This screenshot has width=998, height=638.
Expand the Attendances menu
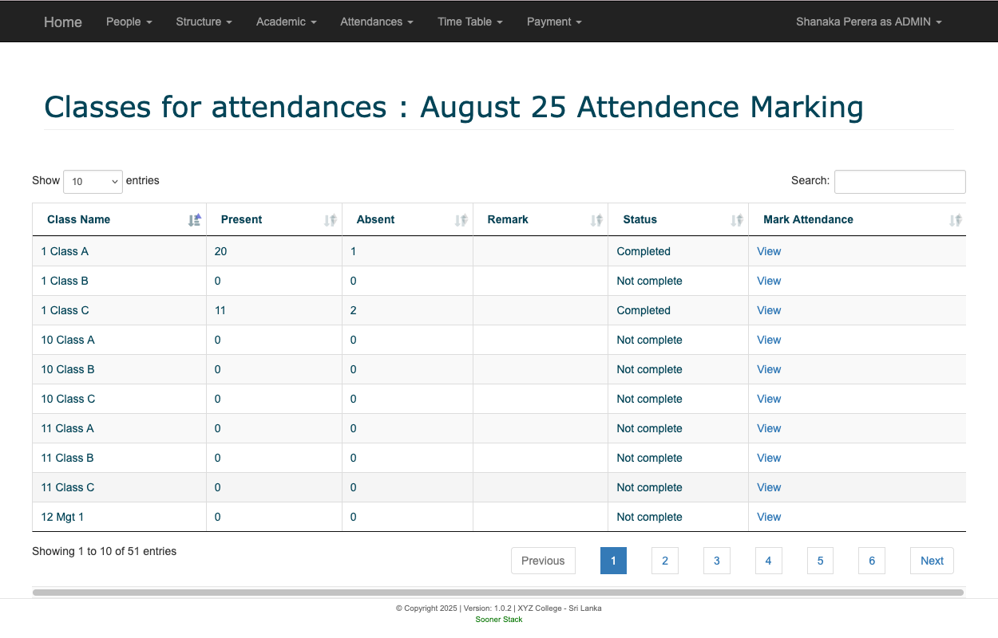pos(376,22)
